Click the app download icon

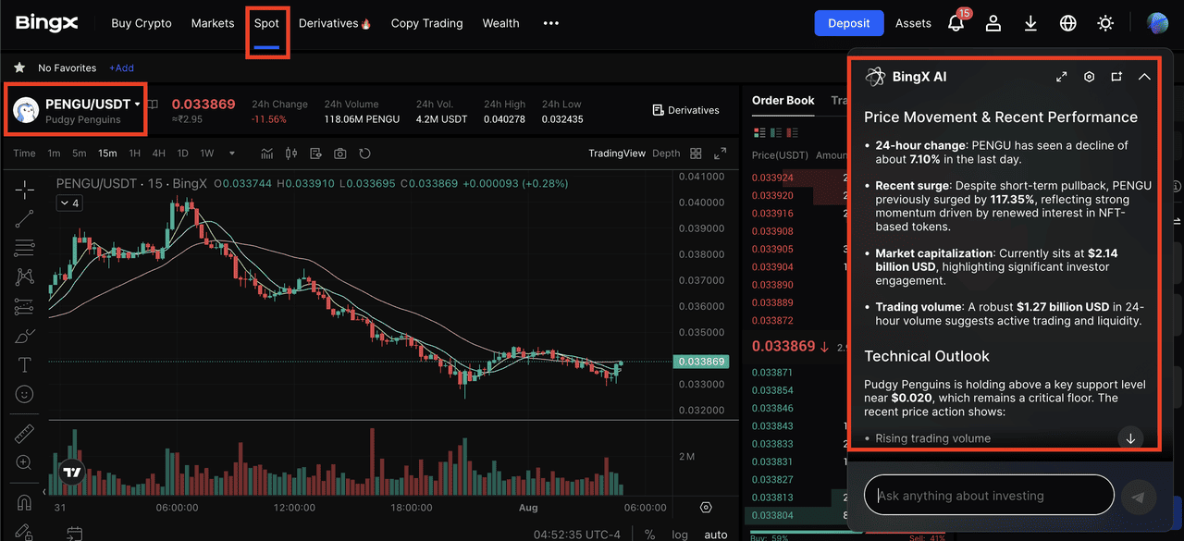(x=1031, y=23)
